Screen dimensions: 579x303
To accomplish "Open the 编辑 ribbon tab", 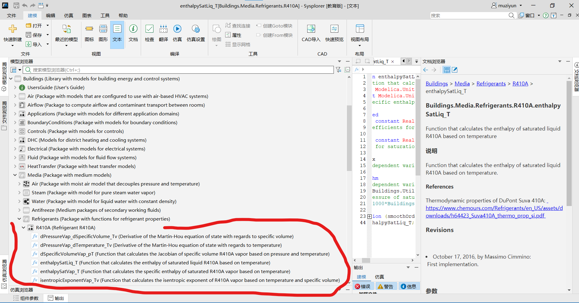I will pos(51,15).
